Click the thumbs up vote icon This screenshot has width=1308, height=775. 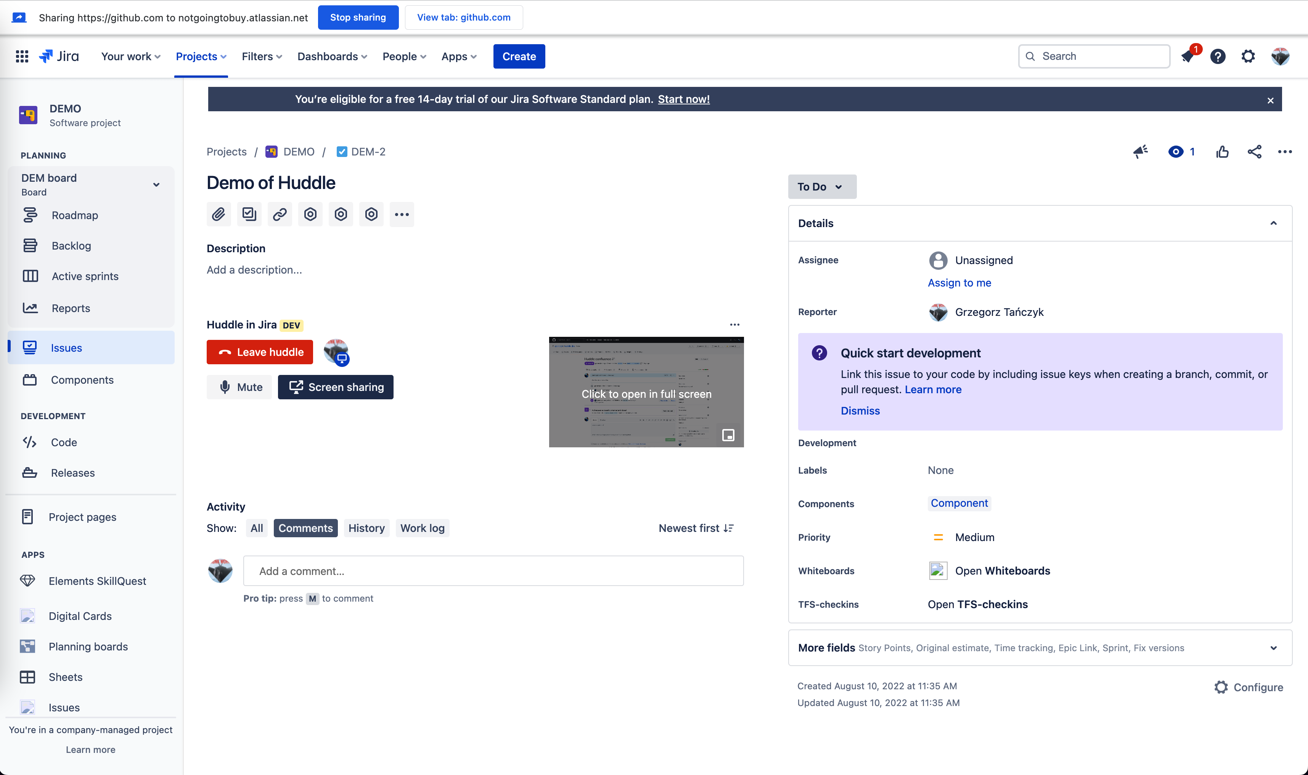point(1222,152)
